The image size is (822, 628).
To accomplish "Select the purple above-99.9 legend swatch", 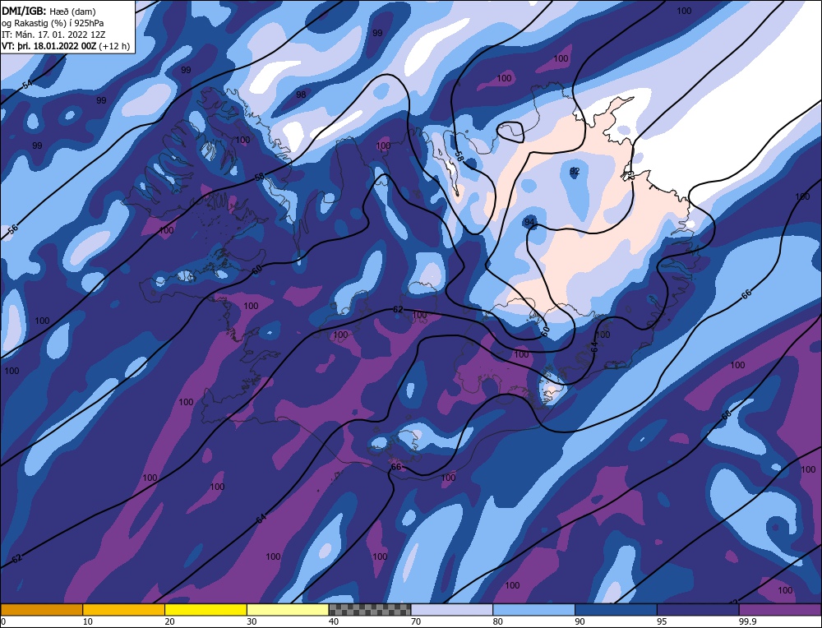I will tap(780, 609).
